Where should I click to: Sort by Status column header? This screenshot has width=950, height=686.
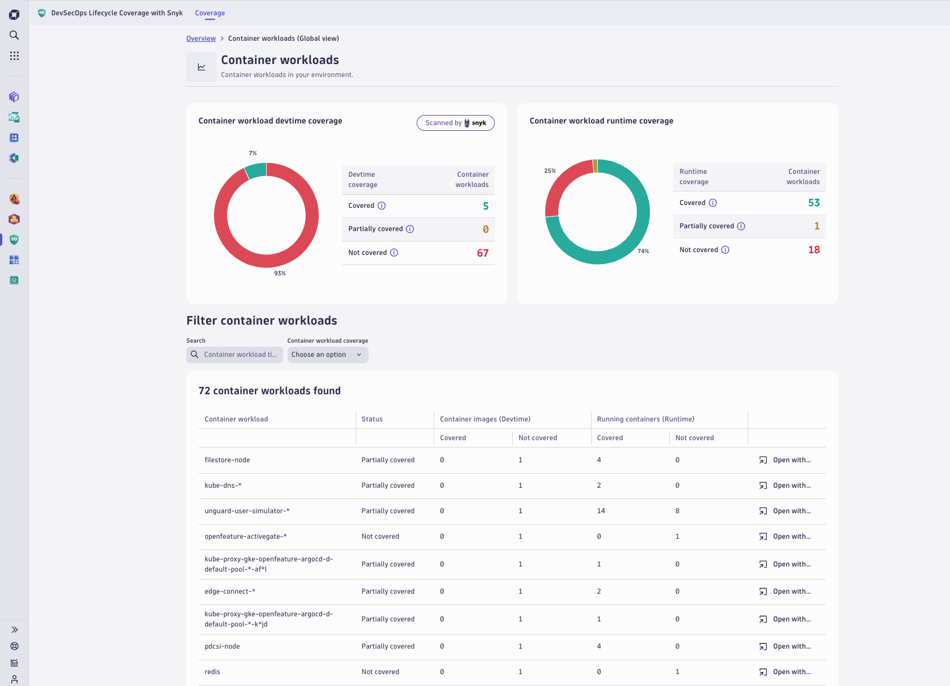click(x=372, y=419)
